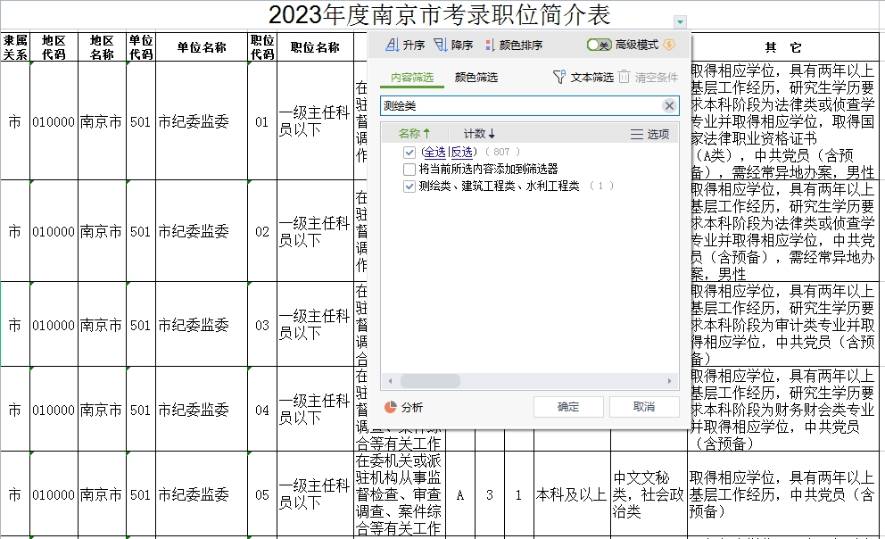Click the 反选 invert selection link
The width and height of the screenshot is (885, 539).
462,152
